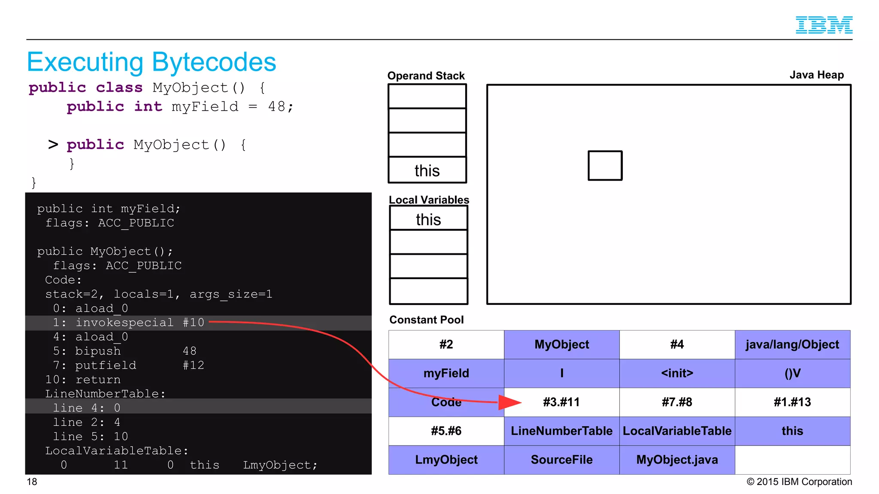Viewport: 879px width, 494px height.
Task: Click the '7: putfield #12' bytecode line
Action: (x=128, y=365)
